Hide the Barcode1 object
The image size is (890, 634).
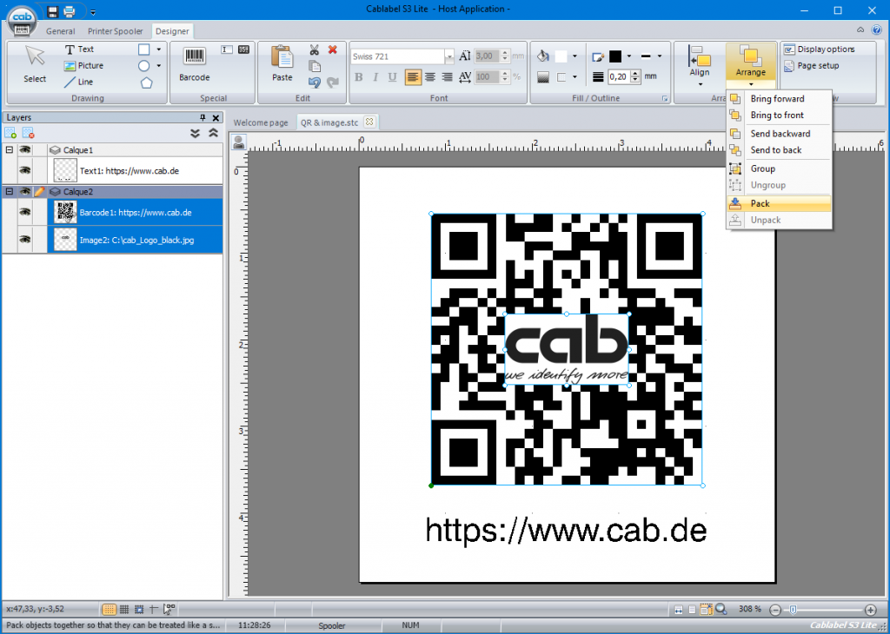pyautogui.click(x=25, y=212)
